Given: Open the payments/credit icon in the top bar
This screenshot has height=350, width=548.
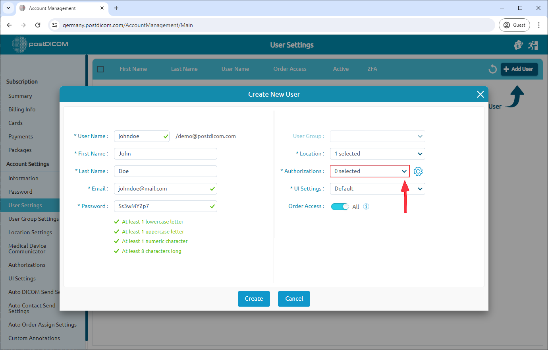Looking at the screenshot, I should click(x=518, y=45).
